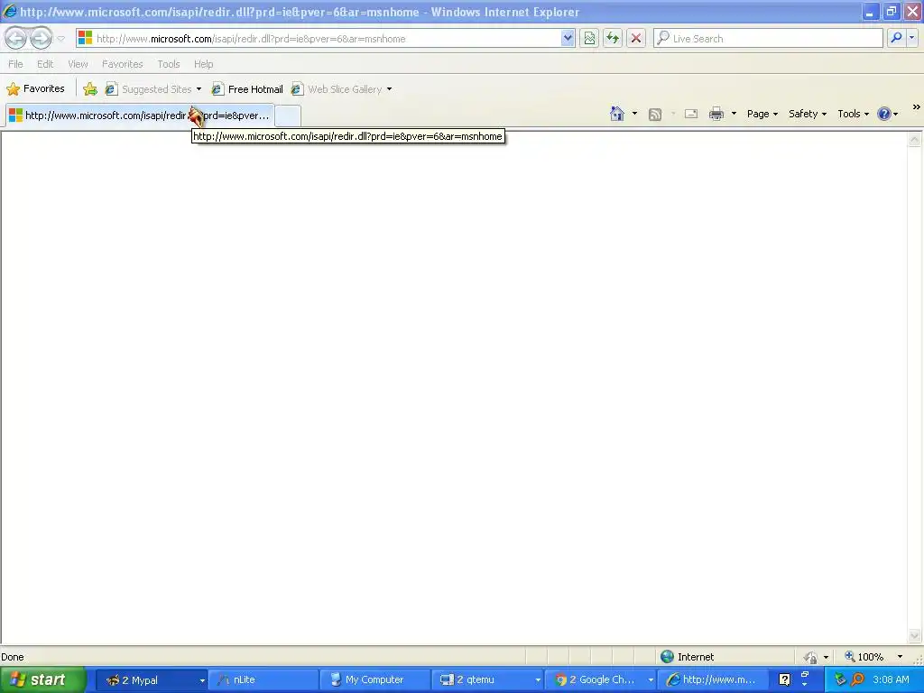Print the page with the printer icon
Screen dimensions: 924x693
(716, 114)
